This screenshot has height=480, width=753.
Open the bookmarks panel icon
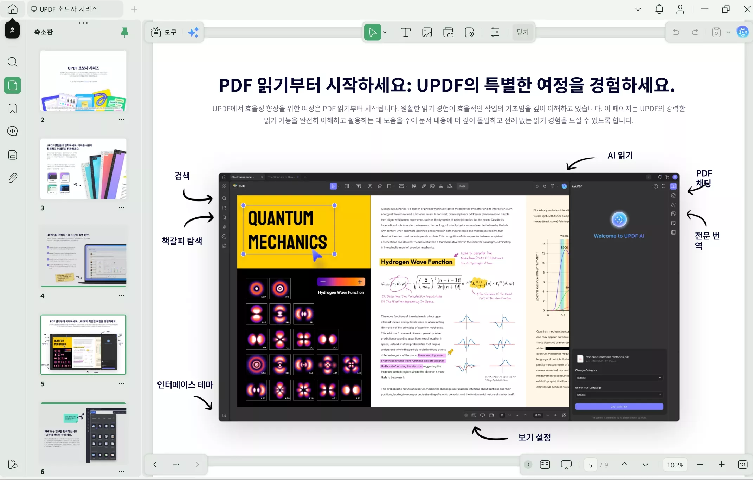click(13, 109)
